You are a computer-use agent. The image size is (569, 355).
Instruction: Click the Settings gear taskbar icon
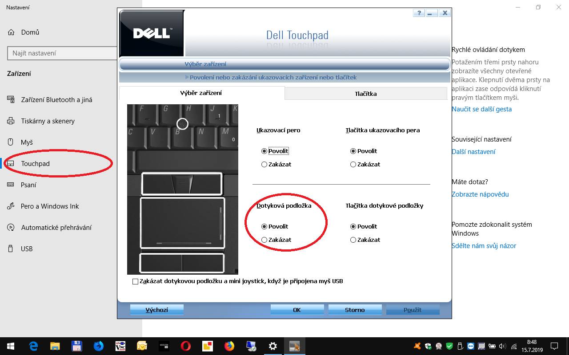coord(272,346)
